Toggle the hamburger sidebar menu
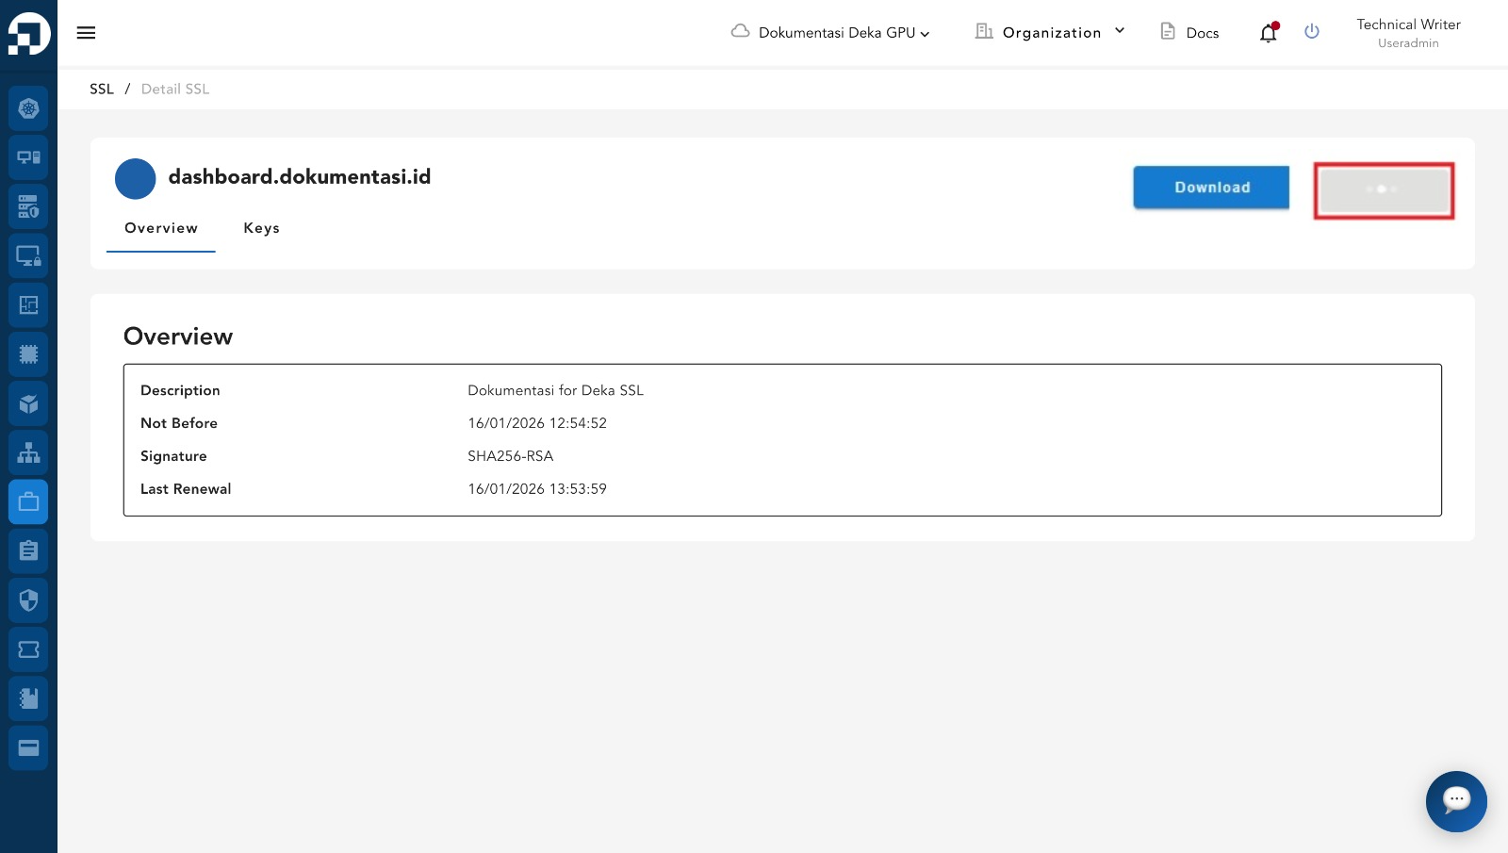 coord(86,33)
